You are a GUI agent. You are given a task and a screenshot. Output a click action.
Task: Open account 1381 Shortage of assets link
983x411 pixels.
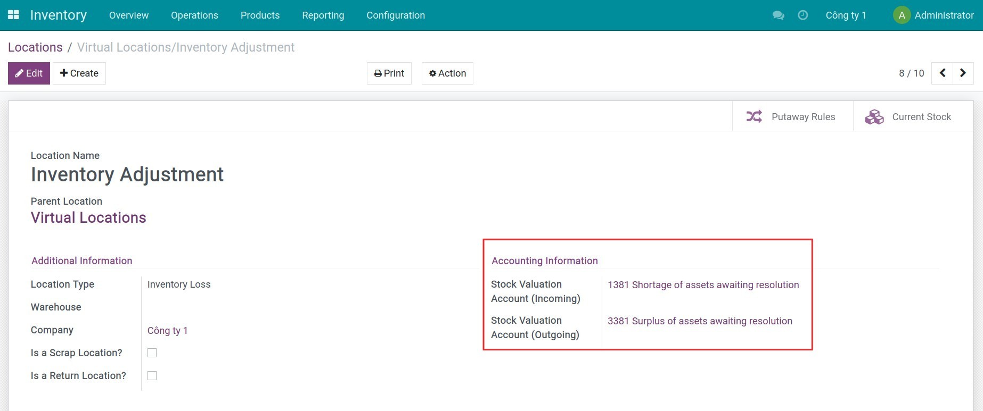[x=703, y=285]
